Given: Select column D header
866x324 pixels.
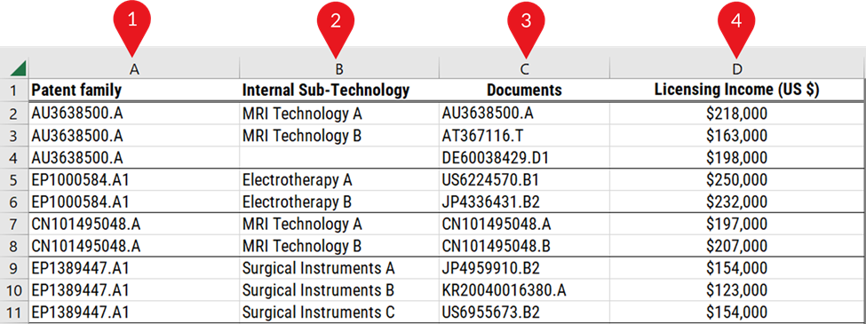Looking at the screenshot, I should 736,68.
